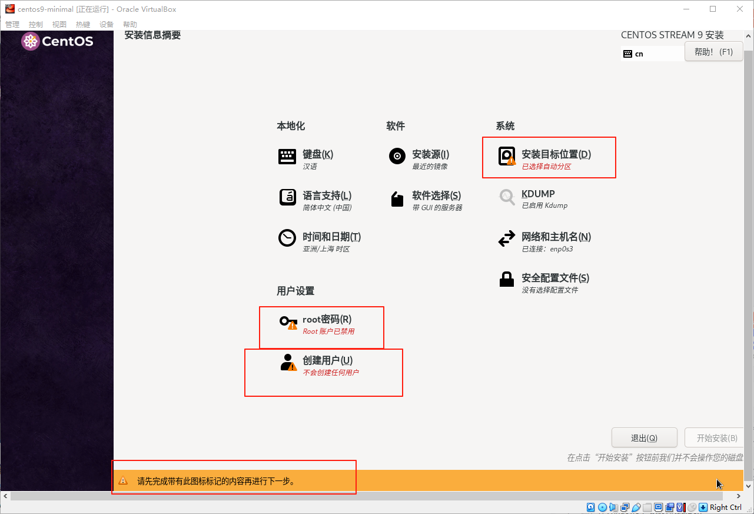754x514 pixels.
Task: Click '不会创建任何用户' status text
Action: [x=331, y=373]
